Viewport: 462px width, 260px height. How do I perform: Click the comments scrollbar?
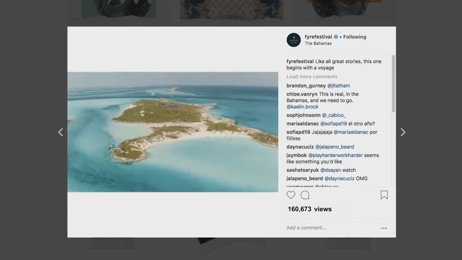(393, 83)
